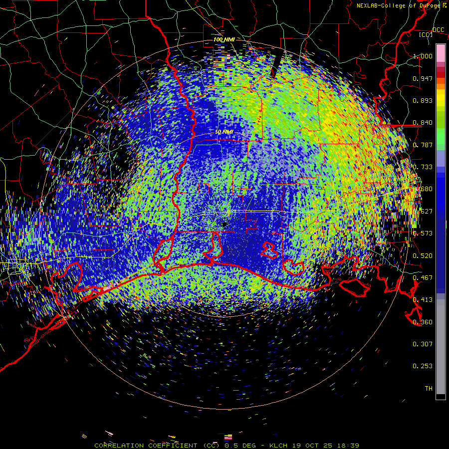Pick the gray low-value segment of the color bar
Image resolution: width=449 pixels, height=449 pixels.
(441, 349)
